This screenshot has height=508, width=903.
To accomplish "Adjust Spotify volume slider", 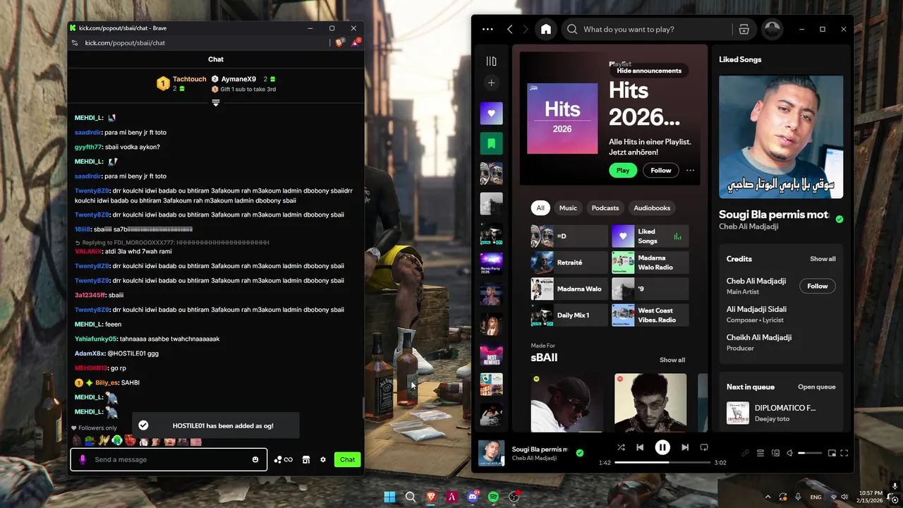I will pyautogui.click(x=810, y=453).
